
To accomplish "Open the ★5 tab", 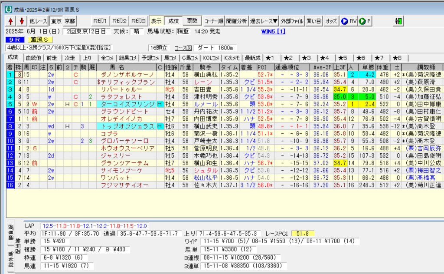I will pyautogui.click(x=345, y=58).
